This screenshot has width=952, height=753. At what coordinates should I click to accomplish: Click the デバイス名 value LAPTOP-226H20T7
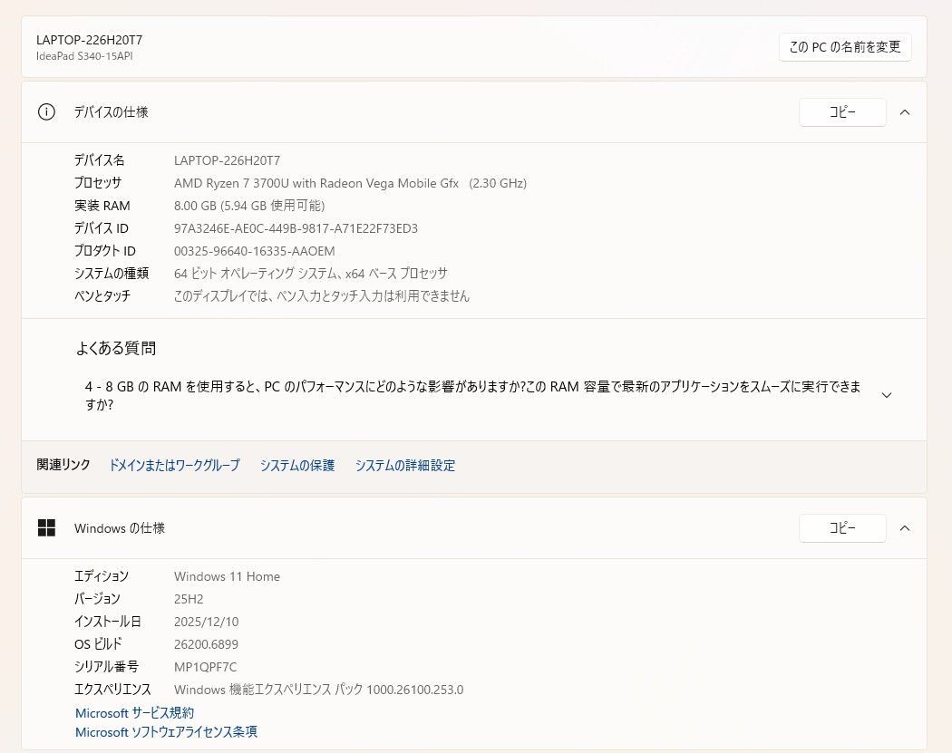pyautogui.click(x=227, y=160)
